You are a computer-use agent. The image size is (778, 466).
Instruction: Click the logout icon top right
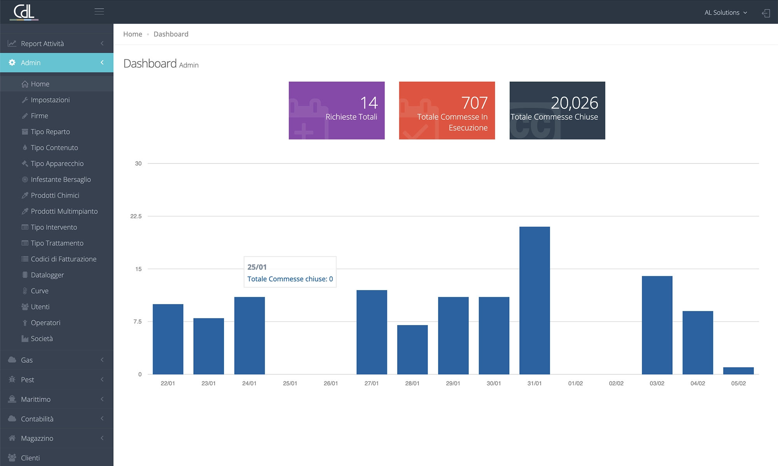pos(766,13)
